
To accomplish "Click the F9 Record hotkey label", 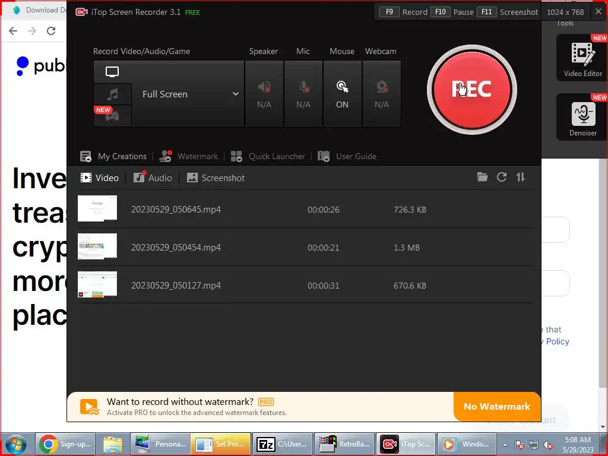I will click(x=403, y=12).
